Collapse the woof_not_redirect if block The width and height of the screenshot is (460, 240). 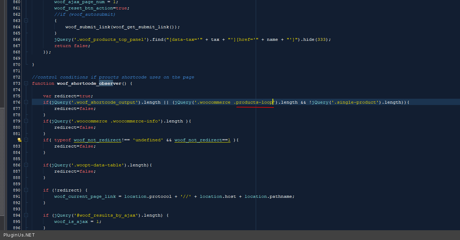26,140
